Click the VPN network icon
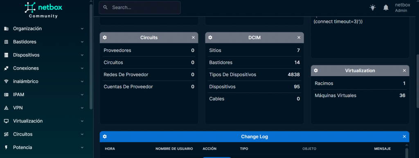The image size is (419, 158). tap(6, 108)
